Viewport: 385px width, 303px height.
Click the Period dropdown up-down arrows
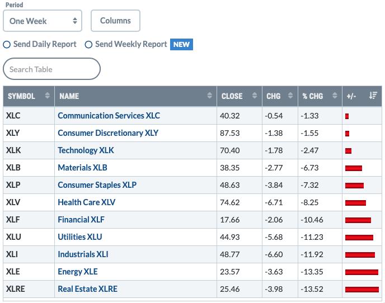75,21
